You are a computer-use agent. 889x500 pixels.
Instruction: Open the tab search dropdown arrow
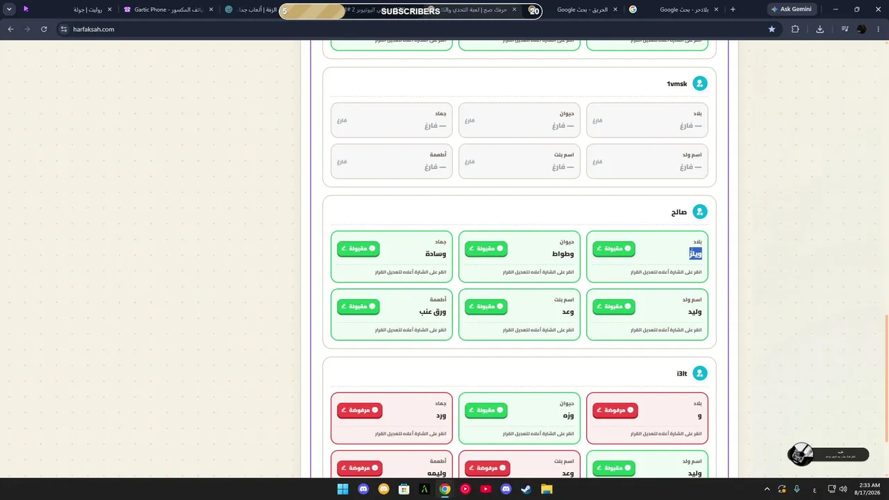point(9,10)
